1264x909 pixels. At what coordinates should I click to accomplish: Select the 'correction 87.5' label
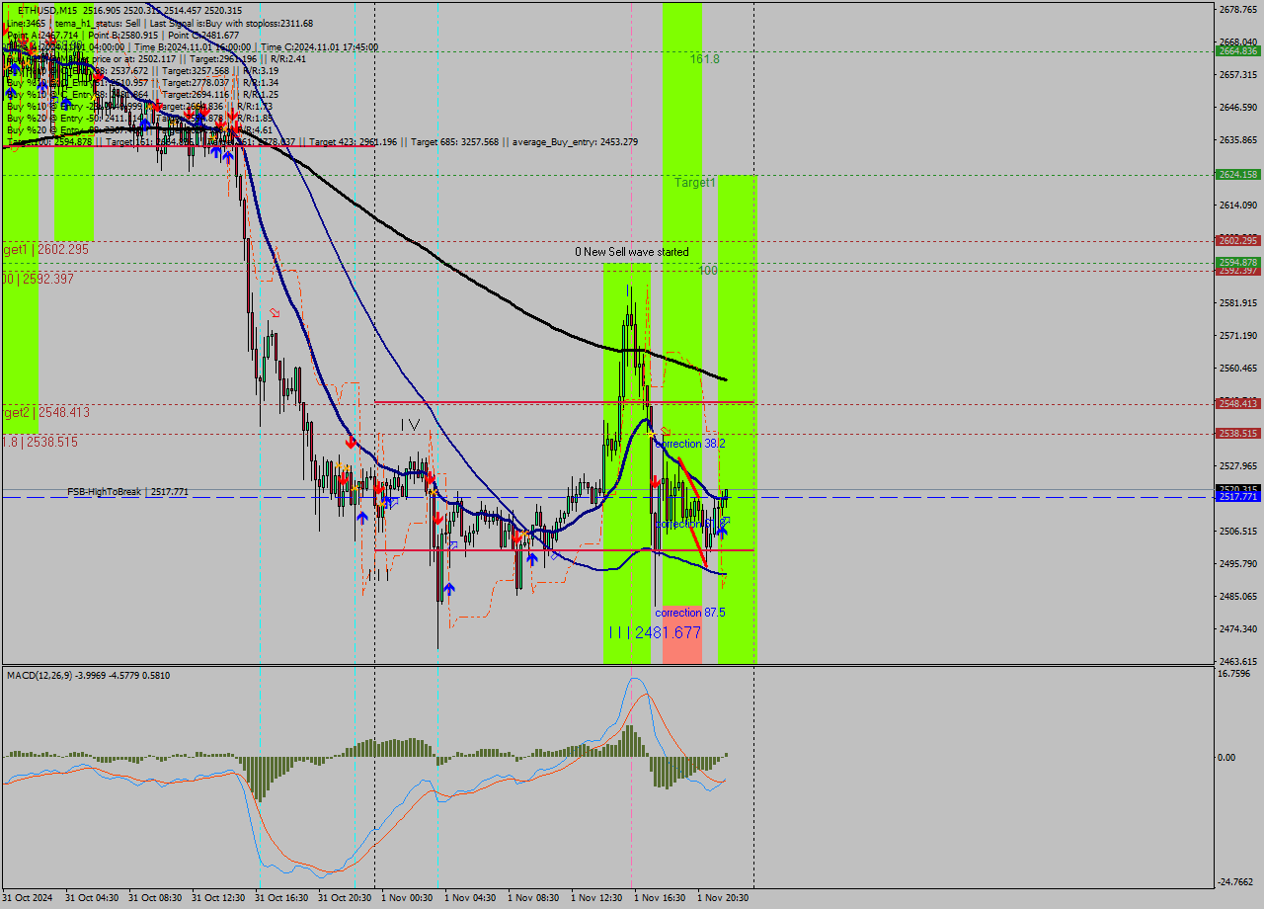(690, 613)
